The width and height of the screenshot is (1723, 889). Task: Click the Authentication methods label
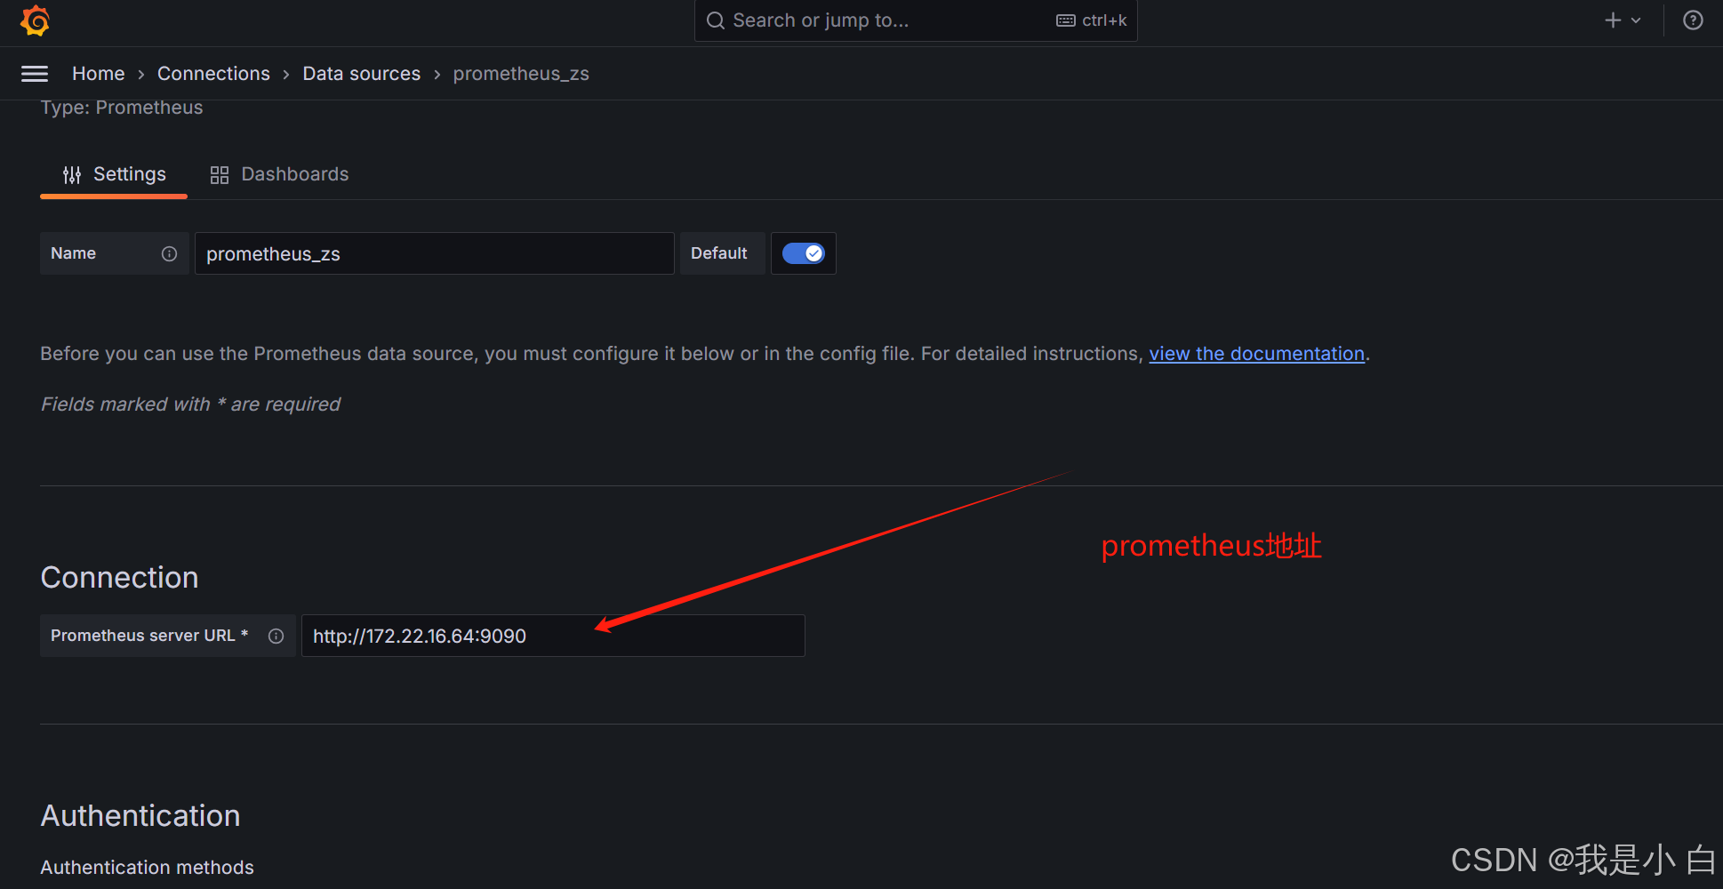click(148, 868)
